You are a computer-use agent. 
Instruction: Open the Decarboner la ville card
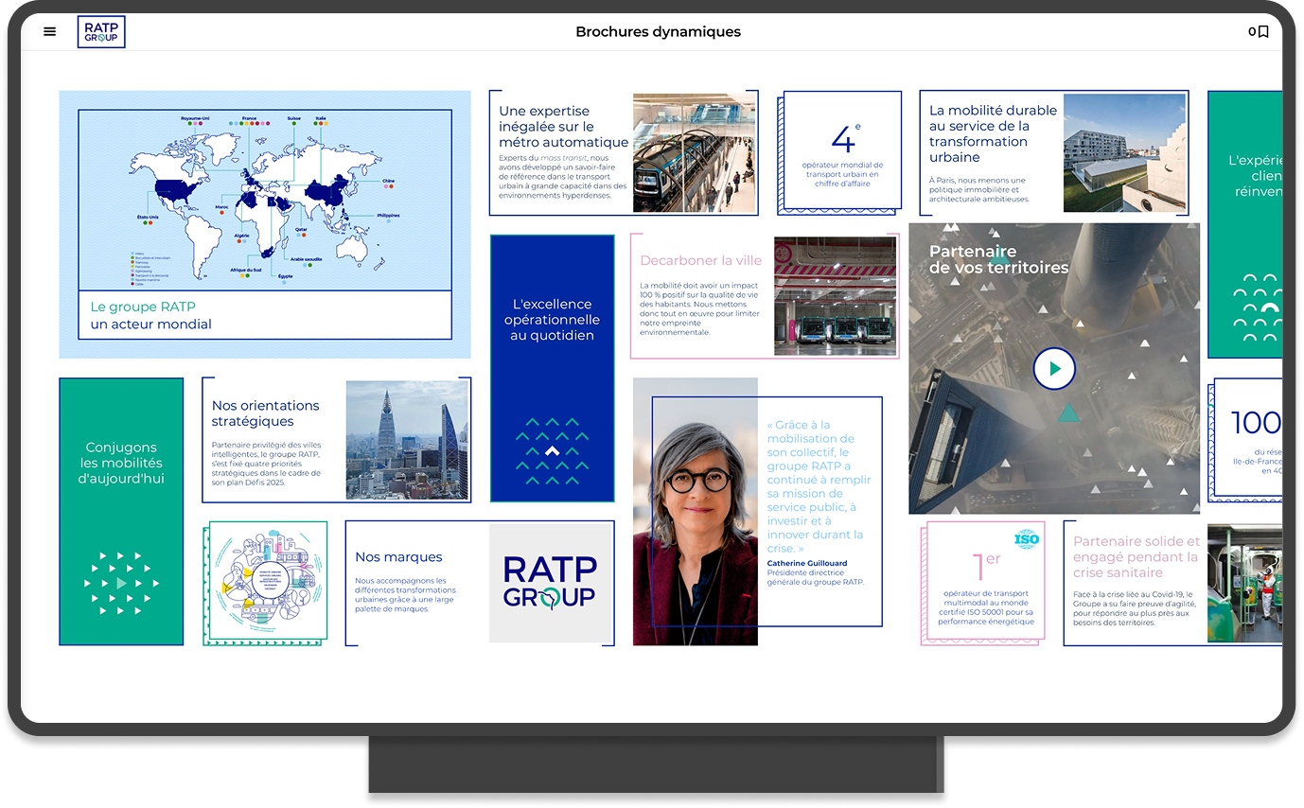coord(765,296)
